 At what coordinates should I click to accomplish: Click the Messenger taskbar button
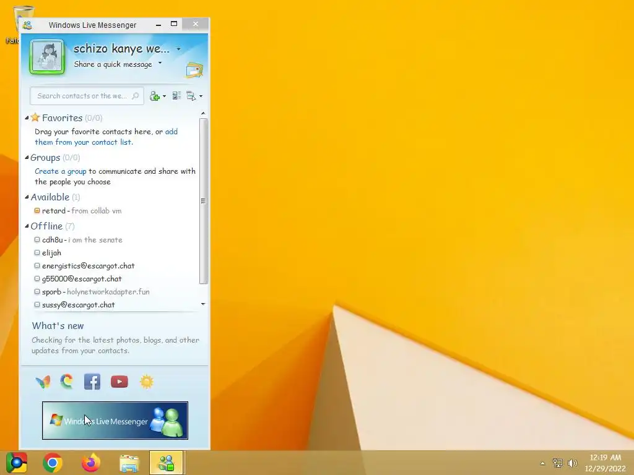click(166, 463)
